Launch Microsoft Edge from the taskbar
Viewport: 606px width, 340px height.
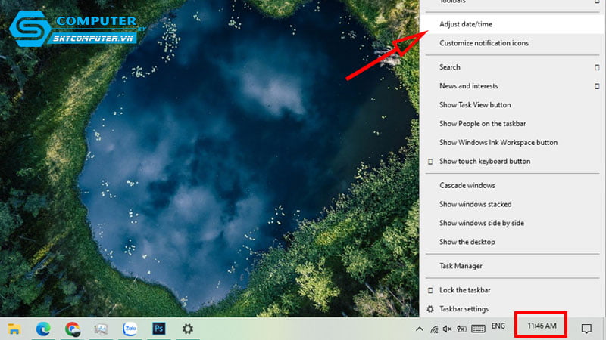pos(43,329)
